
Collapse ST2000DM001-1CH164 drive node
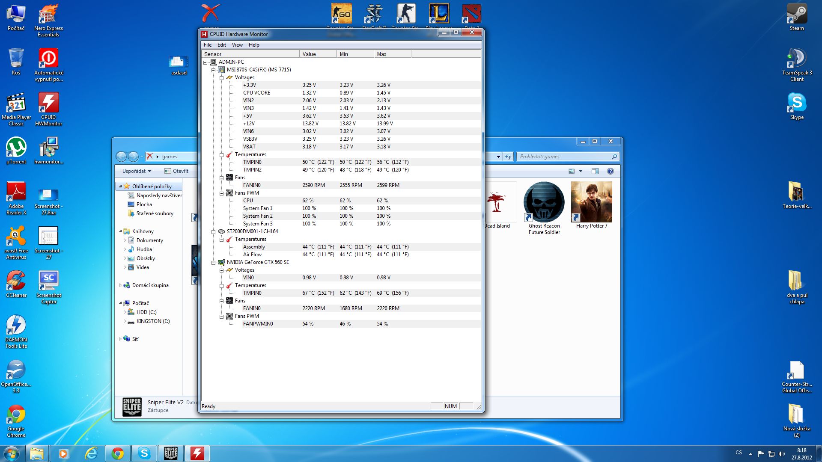click(x=214, y=232)
